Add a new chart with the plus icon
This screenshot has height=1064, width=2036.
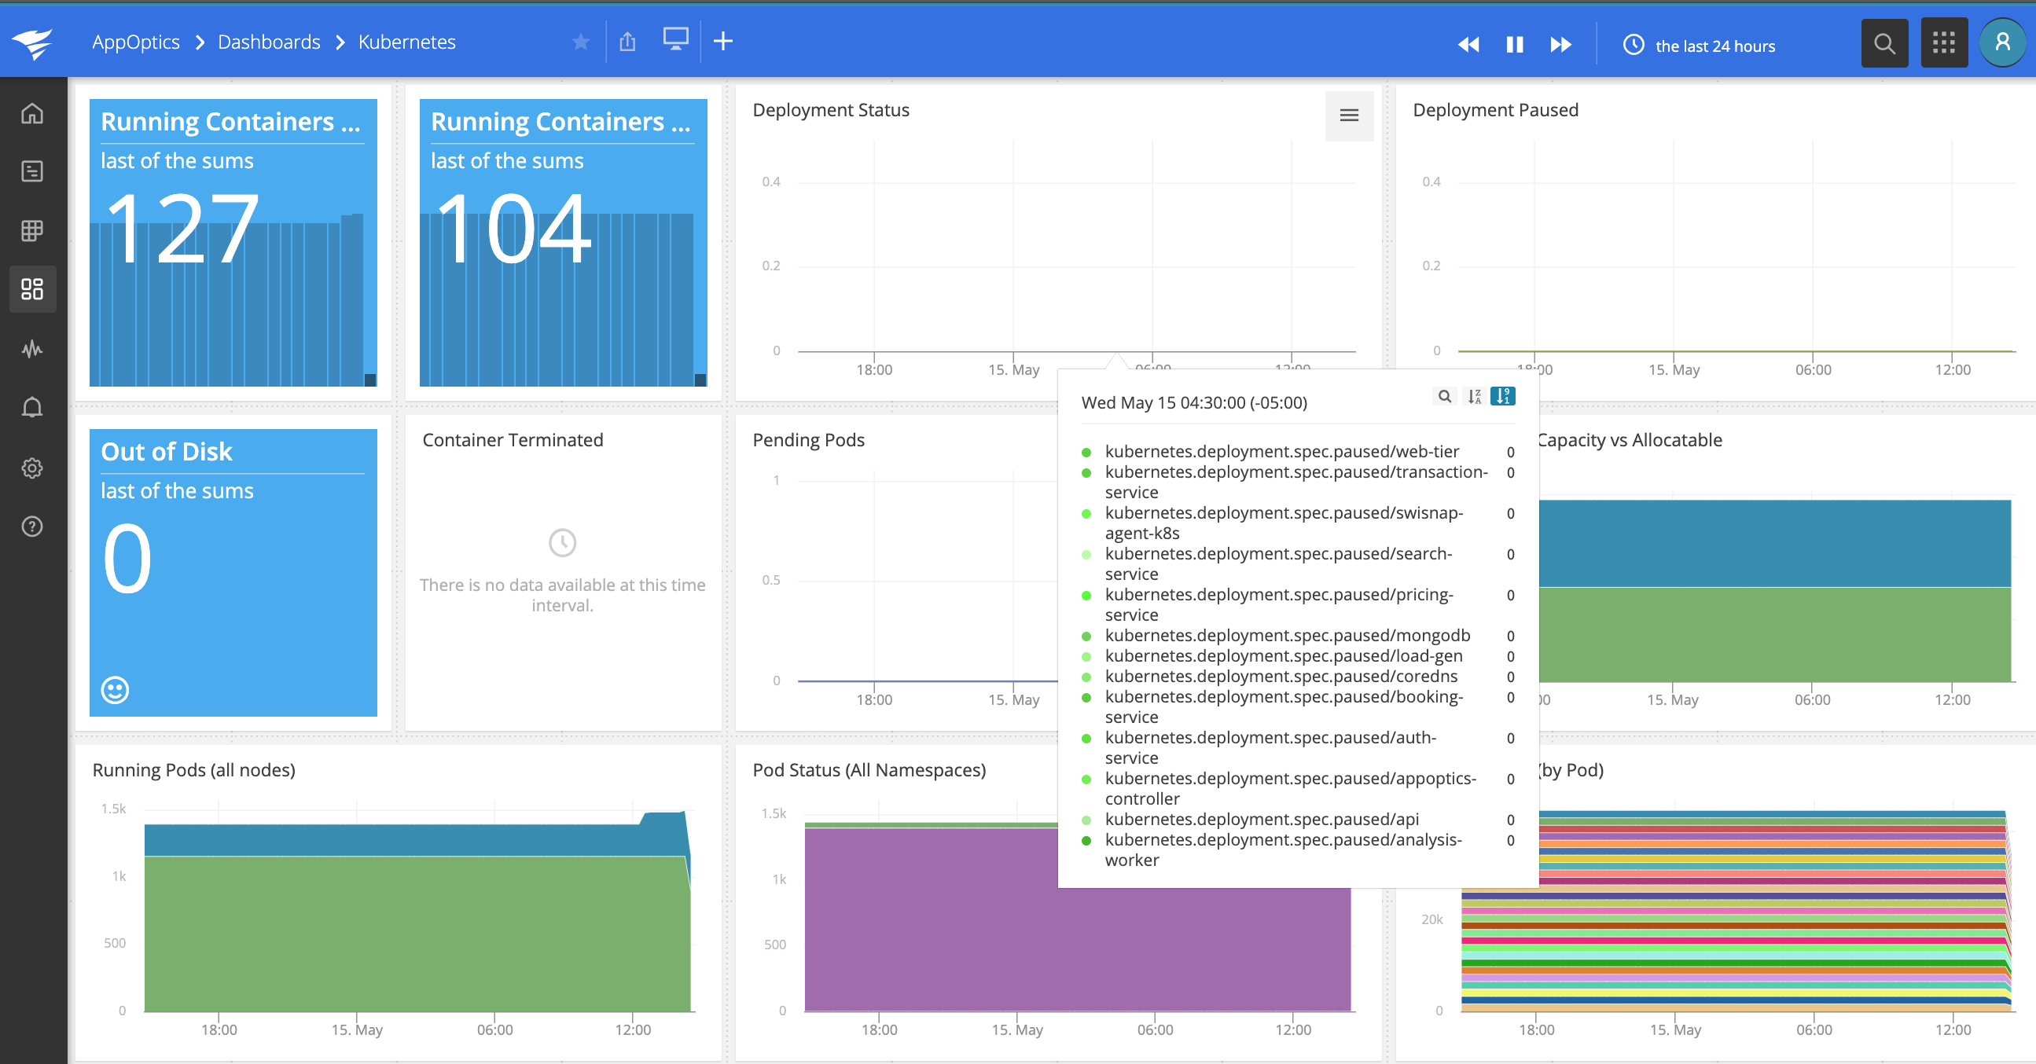point(723,41)
